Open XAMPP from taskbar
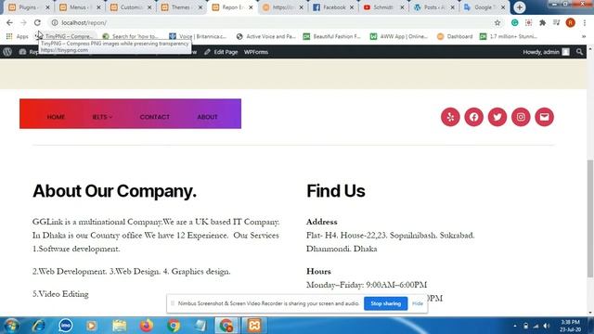594x334 pixels. (x=254, y=326)
